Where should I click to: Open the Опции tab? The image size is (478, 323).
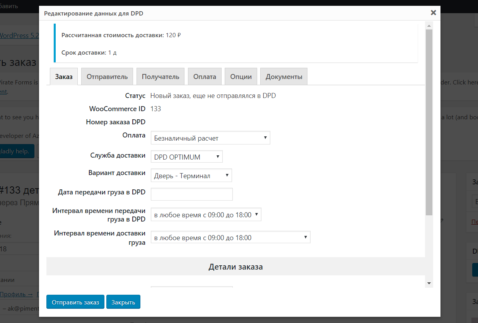coord(241,76)
